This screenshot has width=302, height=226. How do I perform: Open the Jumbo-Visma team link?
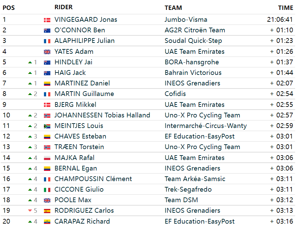(x=186, y=19)
